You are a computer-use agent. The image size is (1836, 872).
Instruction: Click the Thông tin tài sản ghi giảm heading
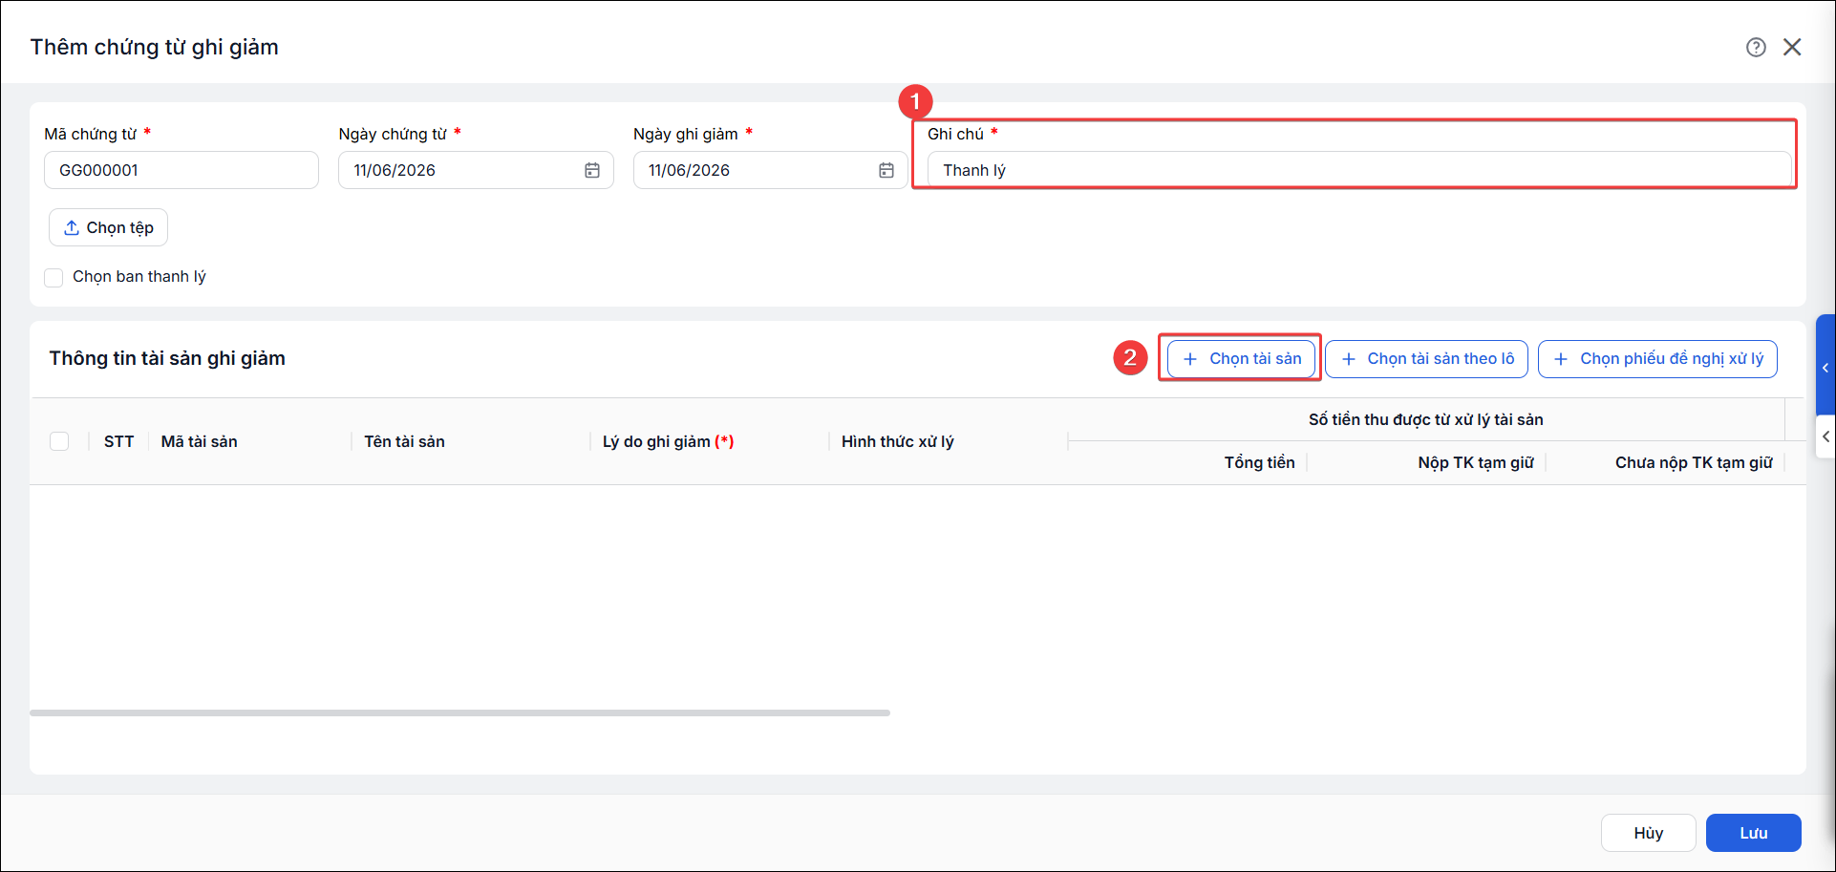[167, 358]
